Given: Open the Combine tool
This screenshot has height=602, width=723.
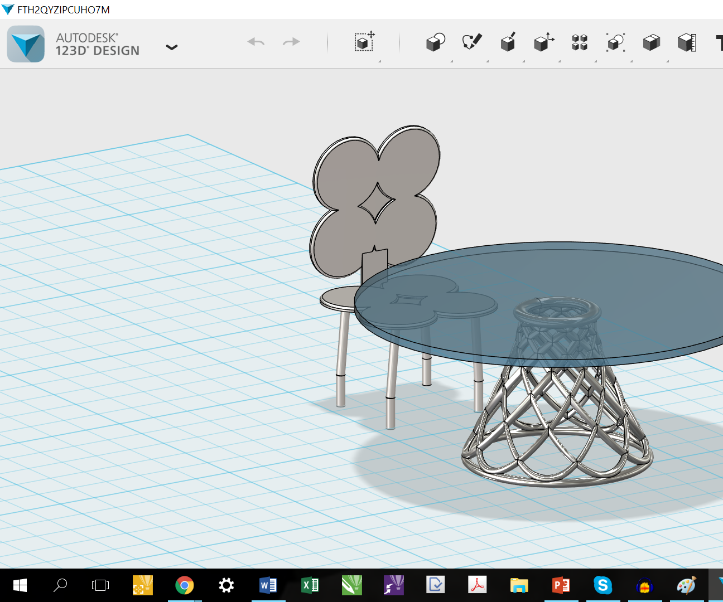Looking at the screenshot, I should (651, 42).
